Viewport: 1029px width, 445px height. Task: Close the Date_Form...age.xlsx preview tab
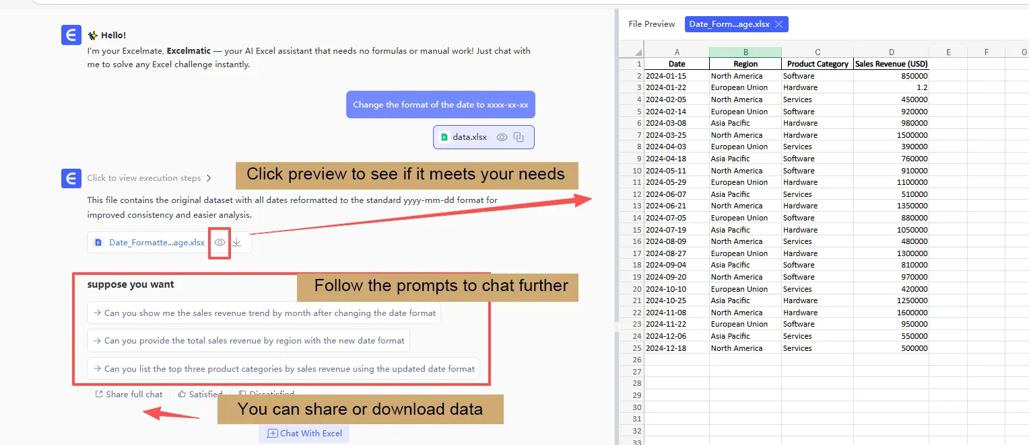[x=779, y=24]
